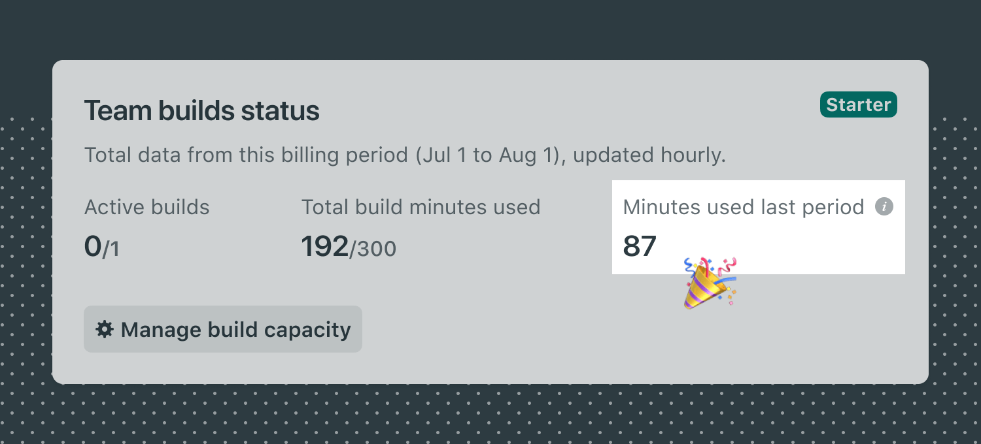Click the Starter plan badge

858,104
